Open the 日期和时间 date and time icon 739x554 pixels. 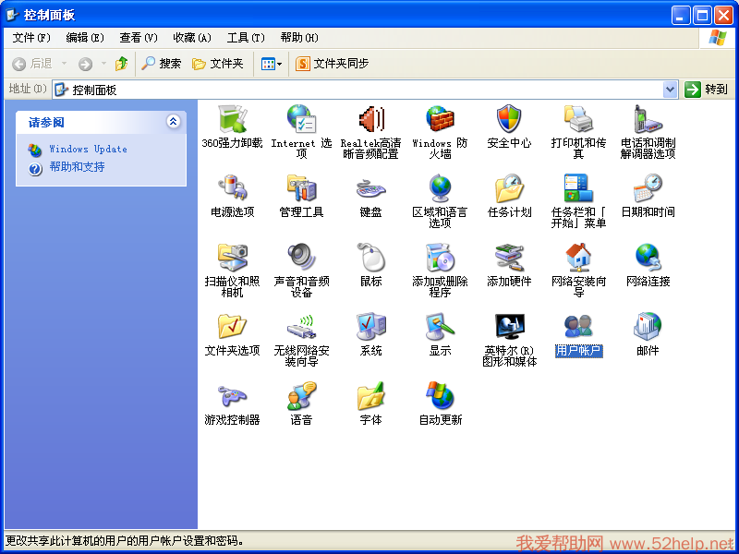[648, 189]
